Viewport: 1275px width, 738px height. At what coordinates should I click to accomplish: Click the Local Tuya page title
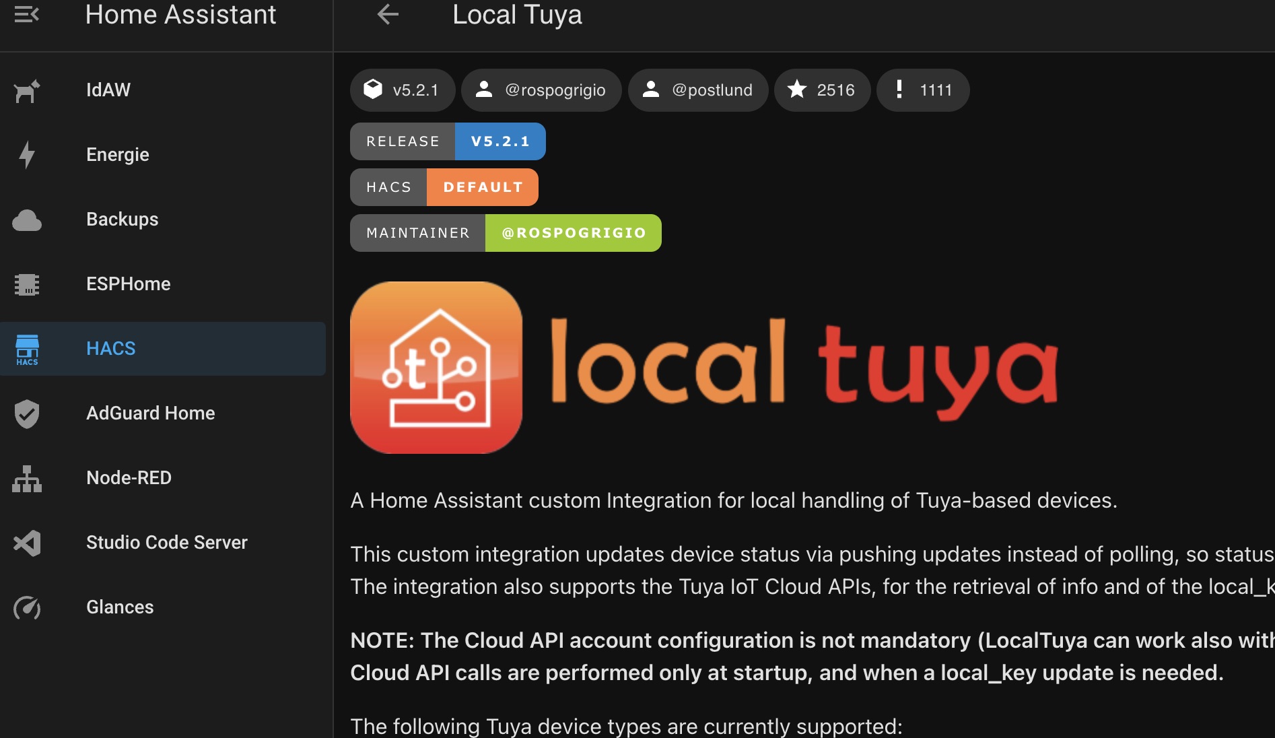(x=517, y=15)
